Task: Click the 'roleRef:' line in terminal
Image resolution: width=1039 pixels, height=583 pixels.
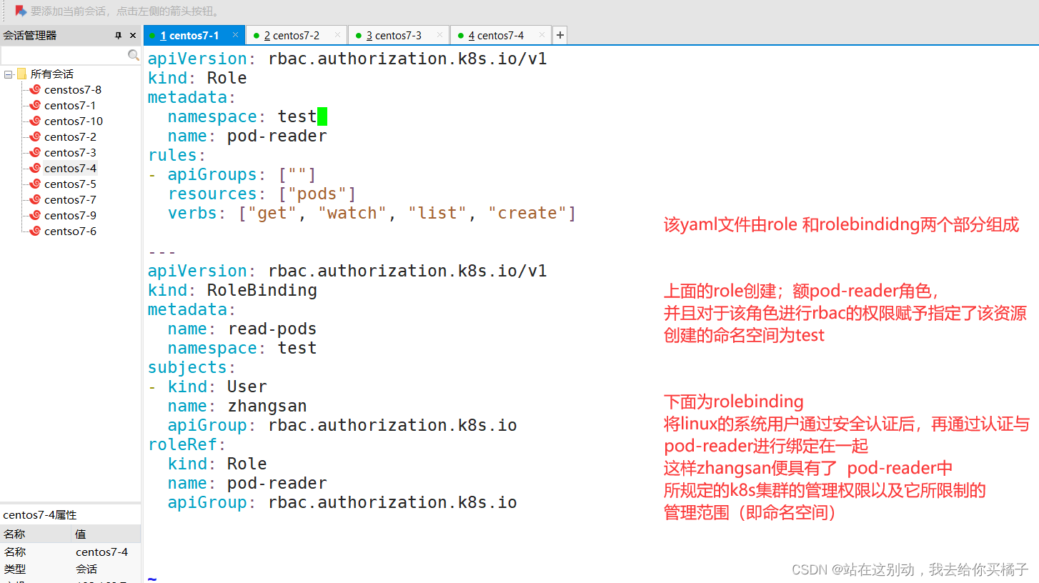Action: pos(187,444)
